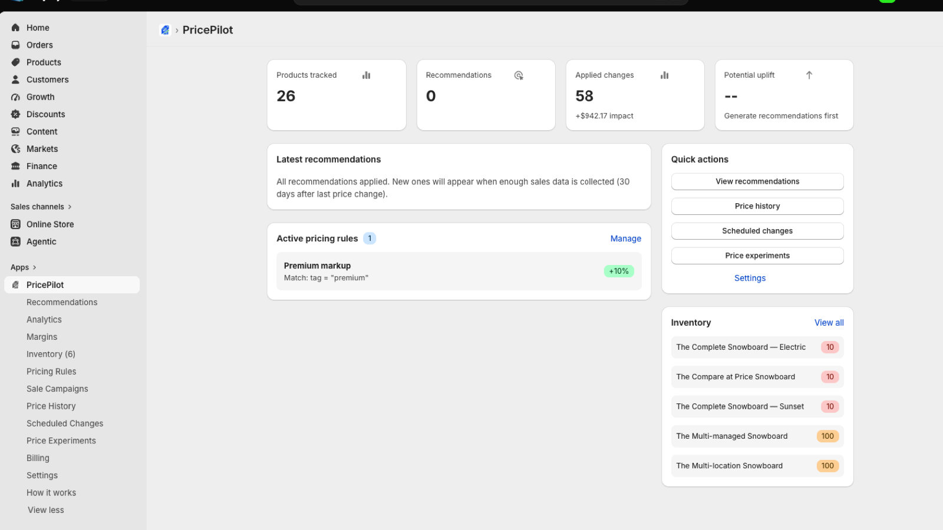
Task: Open Price History in the sidebar submenu
Action: pyautogui.click(x=51, y=406)
